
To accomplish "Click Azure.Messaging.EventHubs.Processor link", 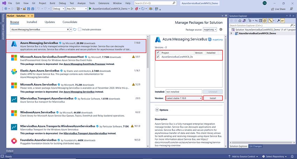I will pyautogui.click(x=85, y=64).
